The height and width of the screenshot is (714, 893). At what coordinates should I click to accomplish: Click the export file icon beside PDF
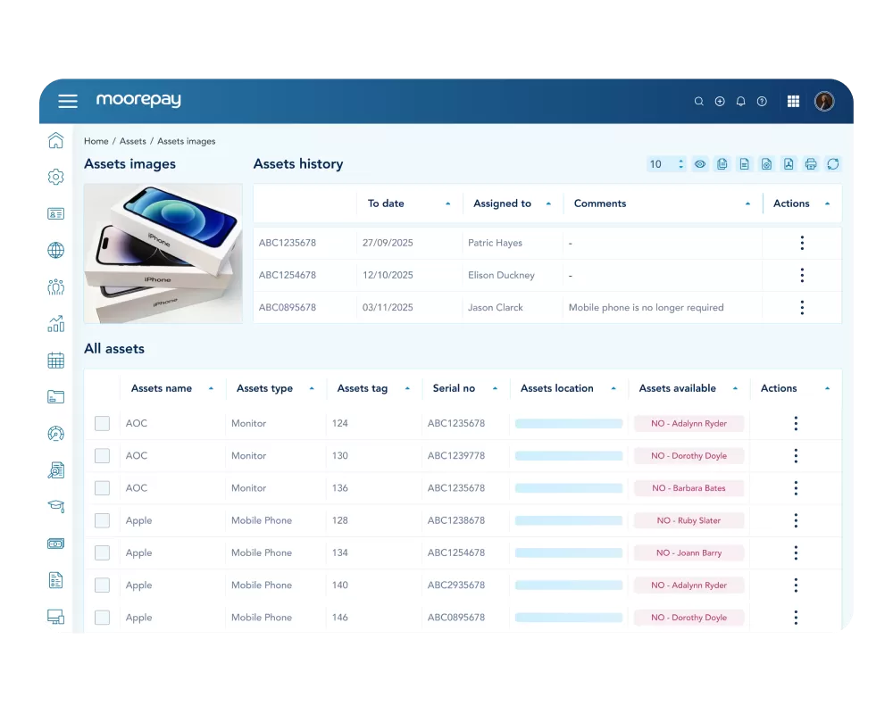(766, 164)
